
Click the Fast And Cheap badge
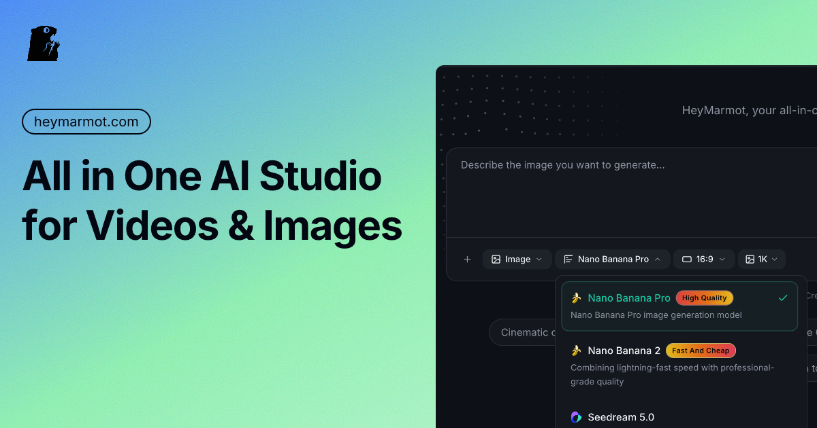pos(701,351)
